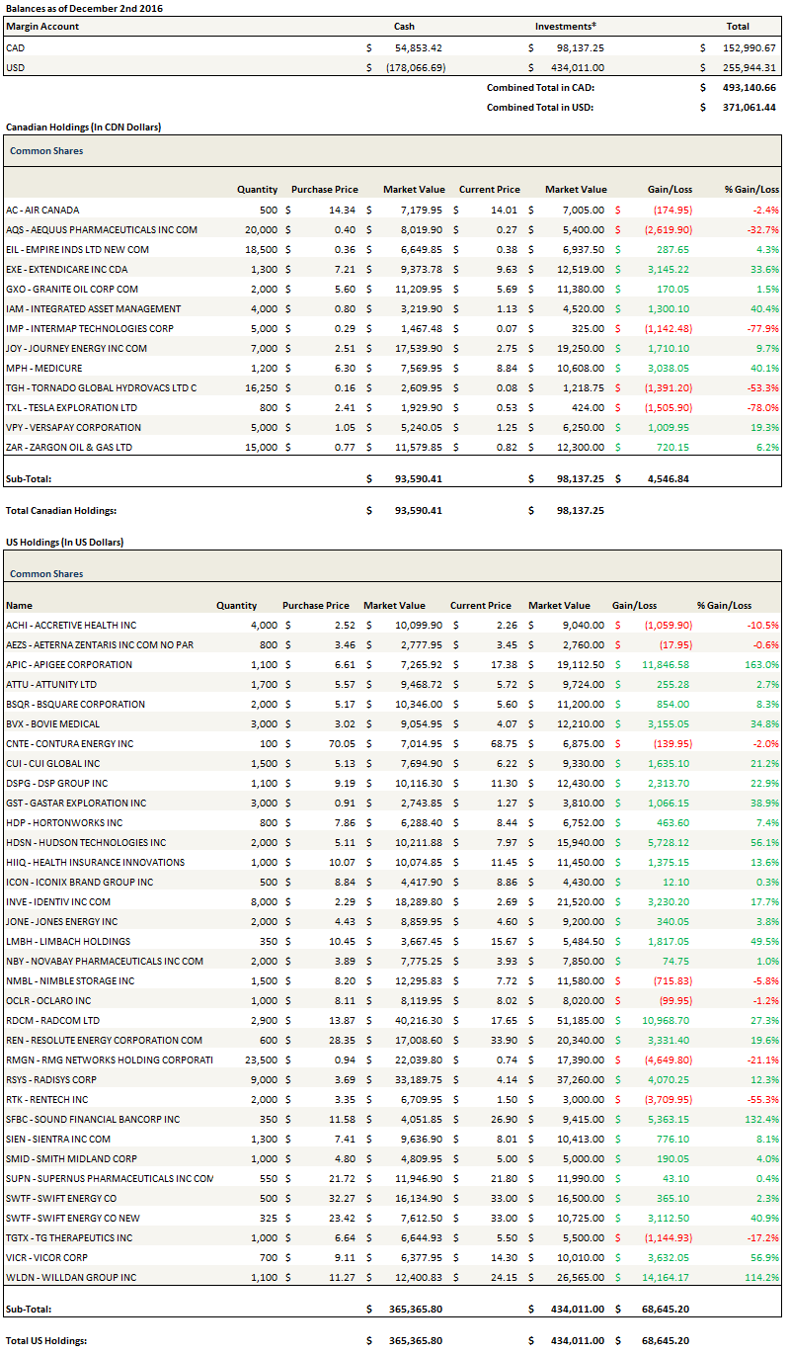Select the Total Canadian Holdings label
The width and height of the screenshot is (790, 1355).
61,510
